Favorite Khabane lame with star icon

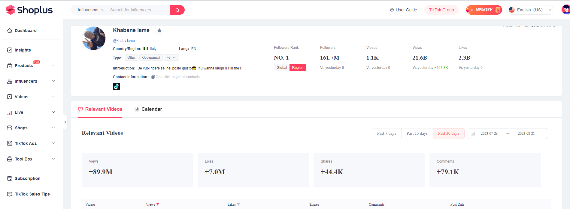[159, 31]
